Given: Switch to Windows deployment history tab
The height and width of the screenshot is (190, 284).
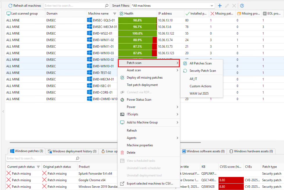Looking at the screenshot, I should [x=72, y=151].
